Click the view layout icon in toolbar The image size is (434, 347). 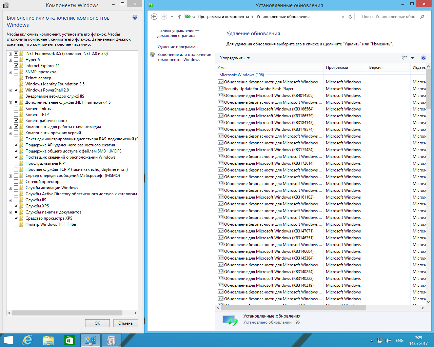pyautogui.click(x=405, y=58)
